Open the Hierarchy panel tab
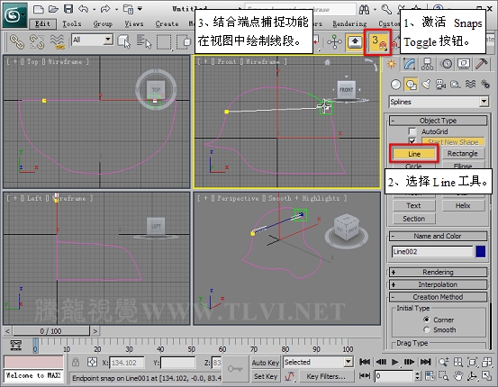 pyautogui.click(x=427, y=64)
